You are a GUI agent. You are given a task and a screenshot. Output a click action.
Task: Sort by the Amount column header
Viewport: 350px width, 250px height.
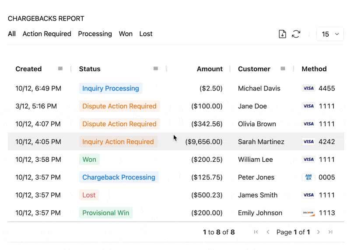[x=210, y=69]
